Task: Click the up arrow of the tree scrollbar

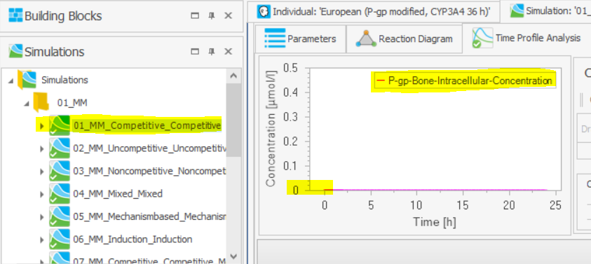Action: (233, 76)
